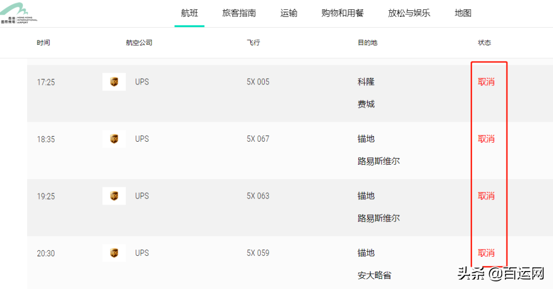
Task: Open the 航班 tab
Action: [189, 13]
